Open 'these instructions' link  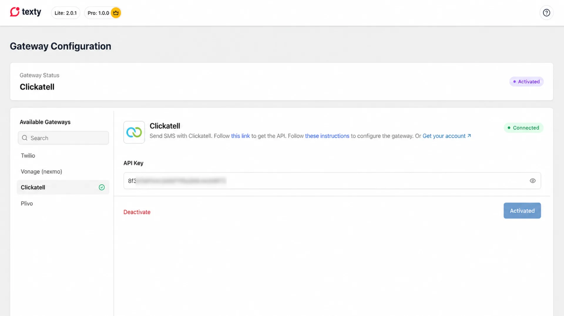click(x=327, y=136)
